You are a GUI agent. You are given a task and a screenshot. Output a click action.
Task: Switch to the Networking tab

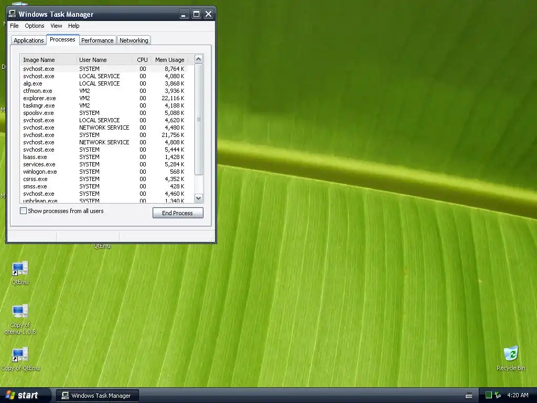click(x=134, y=40)
